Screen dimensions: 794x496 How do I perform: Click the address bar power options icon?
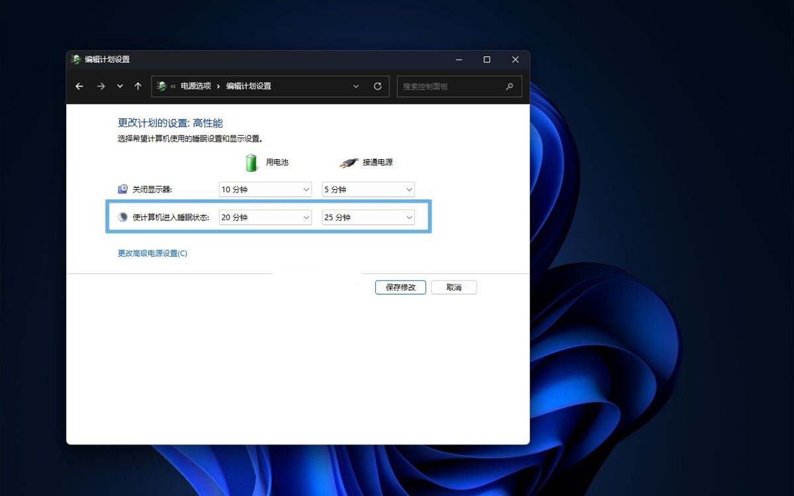[x=161, y=86]
